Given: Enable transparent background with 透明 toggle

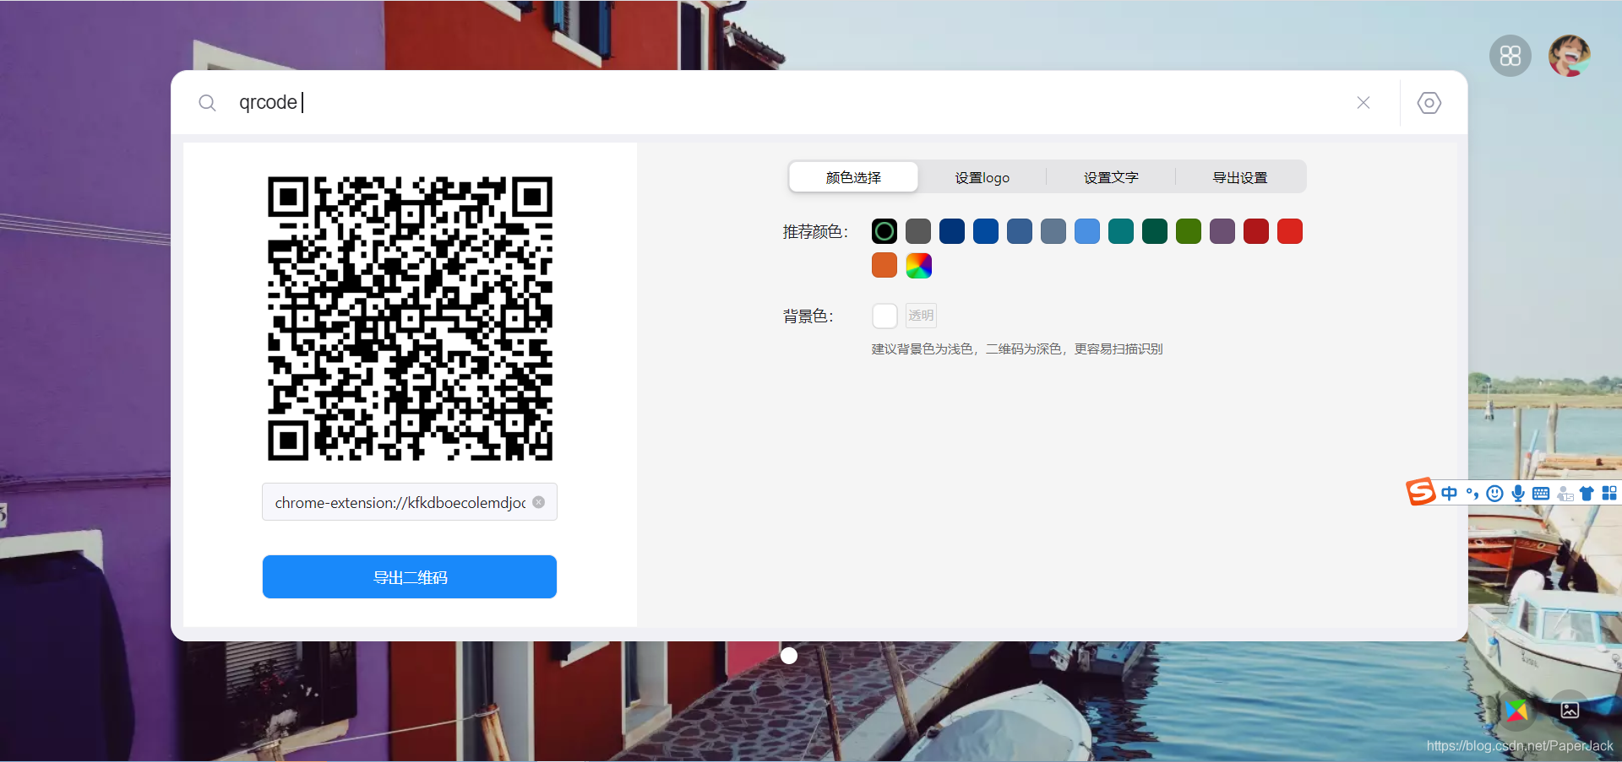Looking at the screenshot, I should pos(920,315).
